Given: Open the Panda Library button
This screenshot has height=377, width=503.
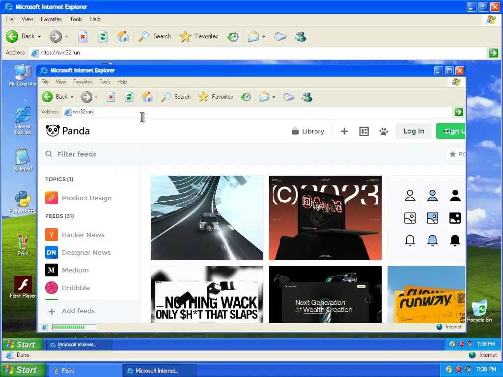Looking at the screenshot, I should 308,131.
